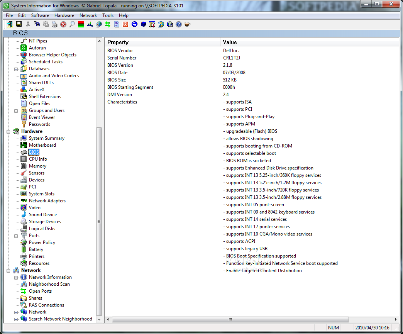The image size is (403, 334).
Task: Select Storage Devices tree item
Action: [45, 221]
